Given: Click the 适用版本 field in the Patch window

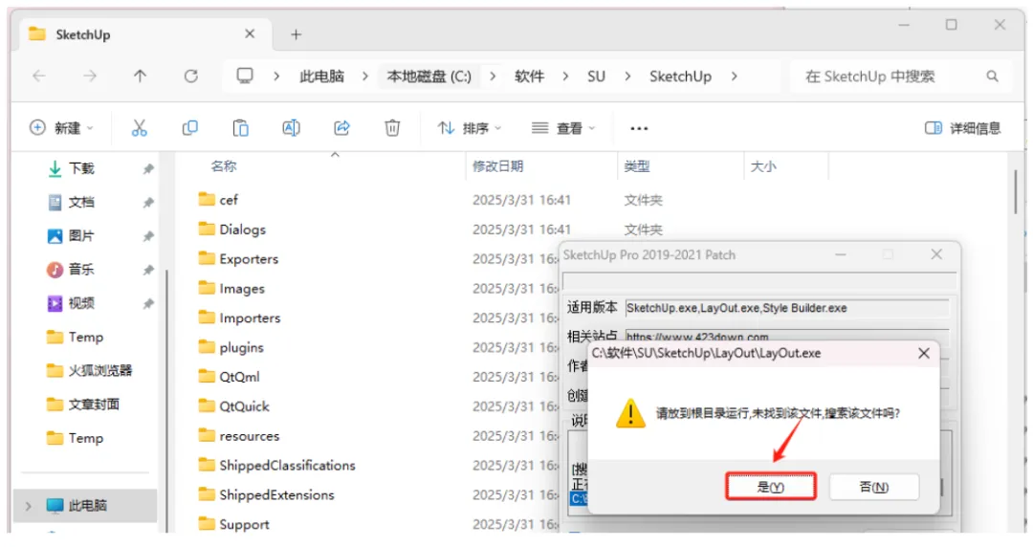Looking at the screenshot, I should (786, 308).
